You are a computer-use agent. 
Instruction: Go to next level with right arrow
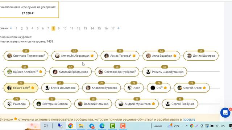[118, 28]
